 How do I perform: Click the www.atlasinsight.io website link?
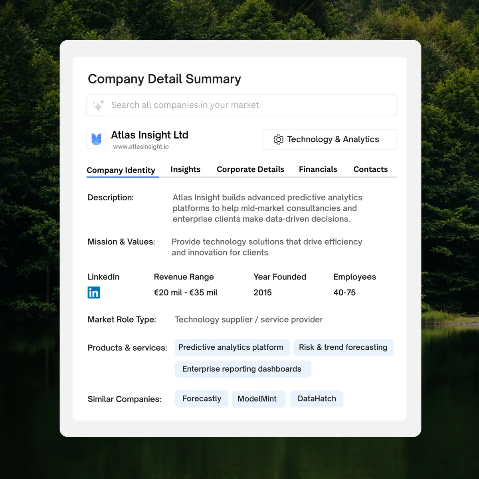click(141, 147)
